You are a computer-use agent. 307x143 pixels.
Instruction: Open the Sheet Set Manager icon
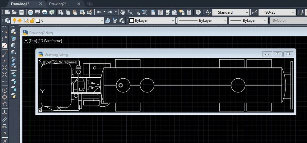coord(174,12)
